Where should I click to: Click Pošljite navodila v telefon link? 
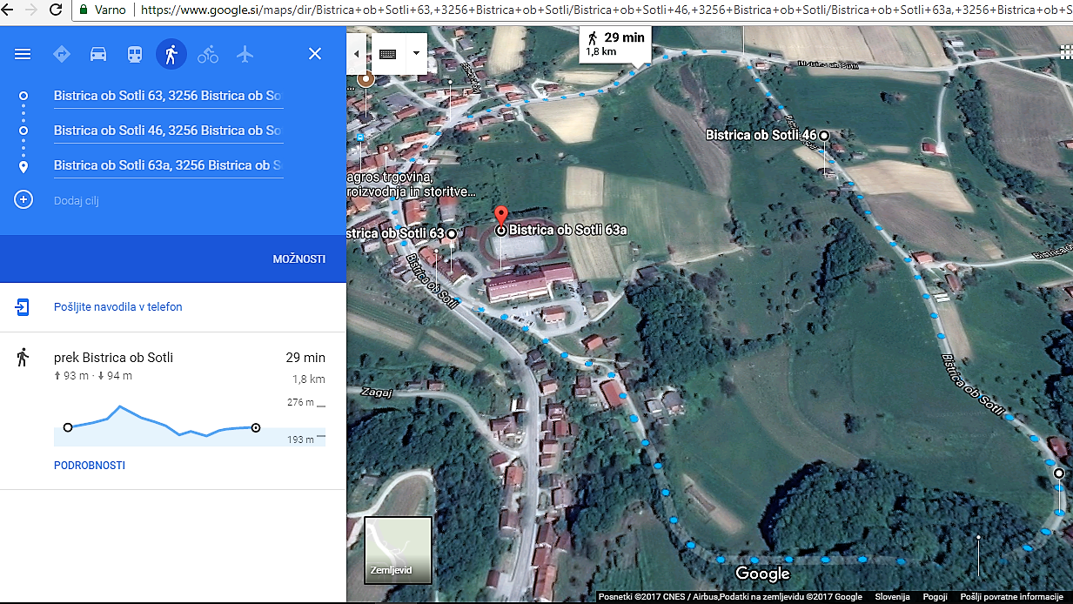point(117,307)
